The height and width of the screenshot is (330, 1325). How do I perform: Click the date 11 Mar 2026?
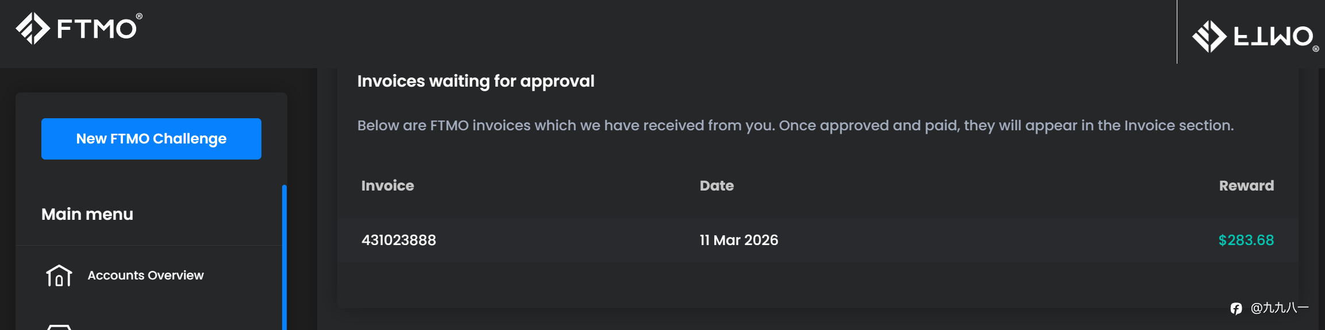[x=739, y=240]
